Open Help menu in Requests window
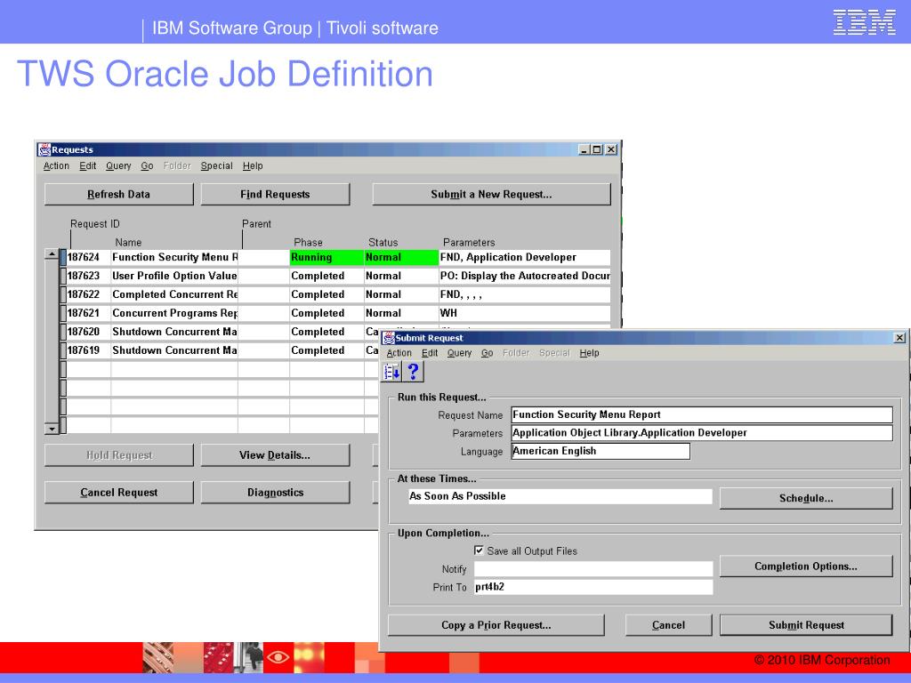Image resolution: width=911 pixels, height=683 pixels. click(x=253, y=166)
